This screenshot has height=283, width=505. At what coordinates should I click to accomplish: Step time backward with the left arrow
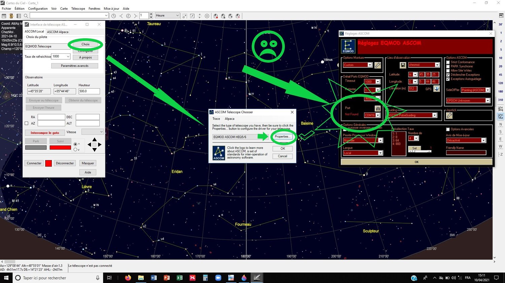pos(121,16)
